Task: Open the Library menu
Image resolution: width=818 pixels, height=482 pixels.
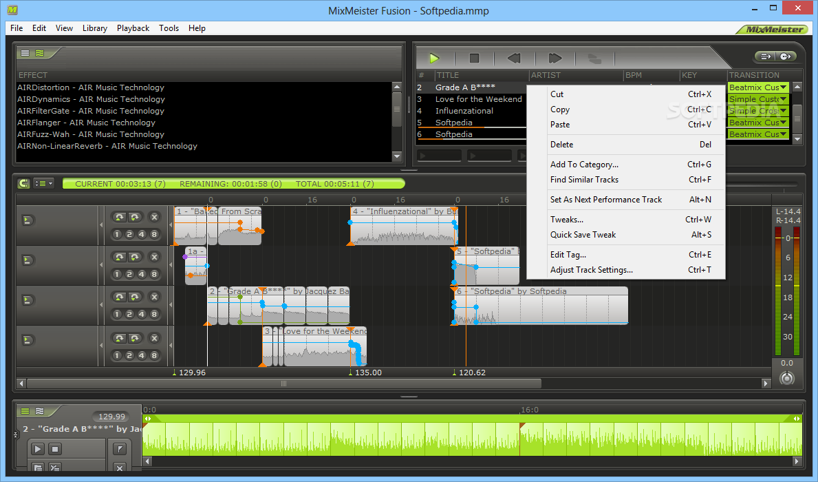Action: (94, 28)
